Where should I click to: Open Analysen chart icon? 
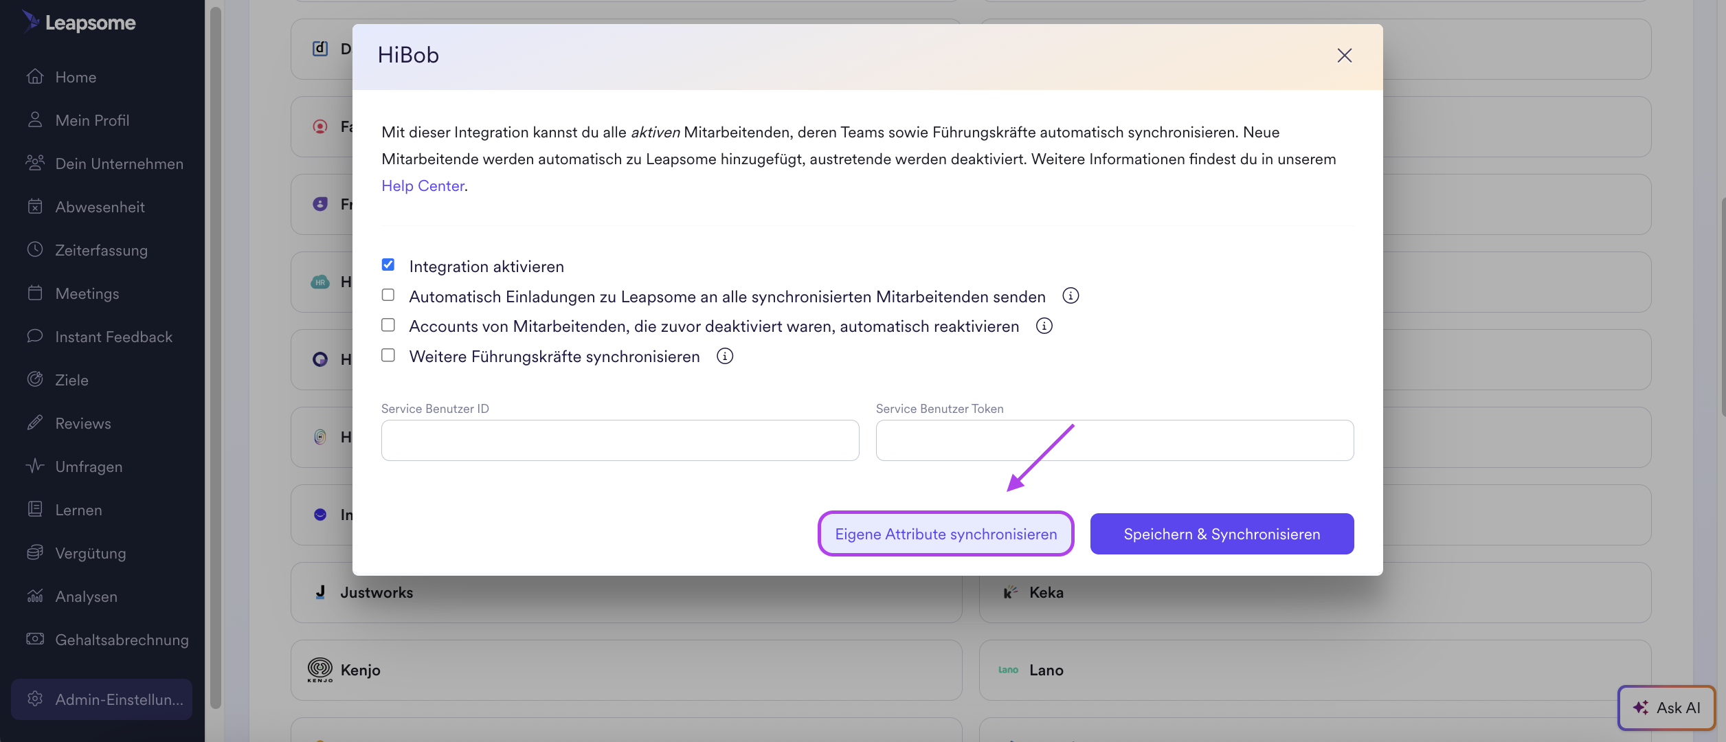pyautogui.click(x=35, y=596)
